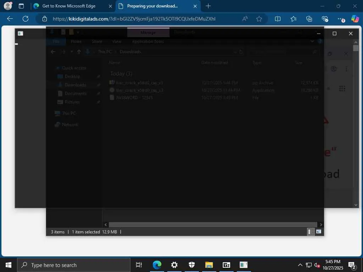Click File Explorer horizontal scroll right arrow
The height and width of the screenshot is (272, 363).
(x=321, y=225)
